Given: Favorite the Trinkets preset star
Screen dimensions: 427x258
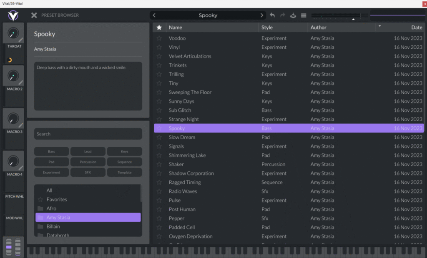Looking at the screenshot, I should click(x=159, y=65).
